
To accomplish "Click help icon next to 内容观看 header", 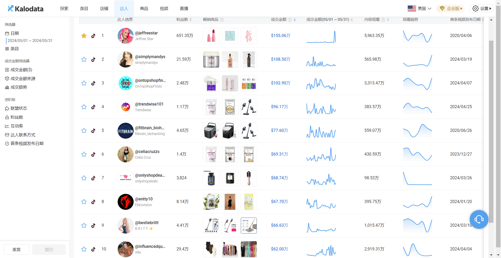I will 383,20.
